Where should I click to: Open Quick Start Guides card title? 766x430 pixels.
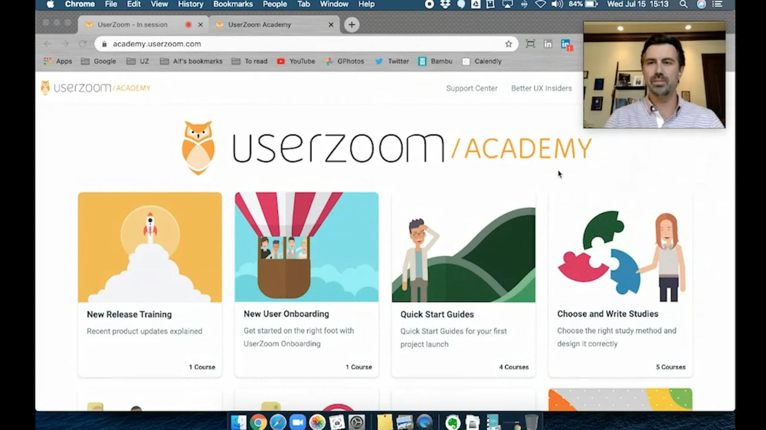pos(437,314)
